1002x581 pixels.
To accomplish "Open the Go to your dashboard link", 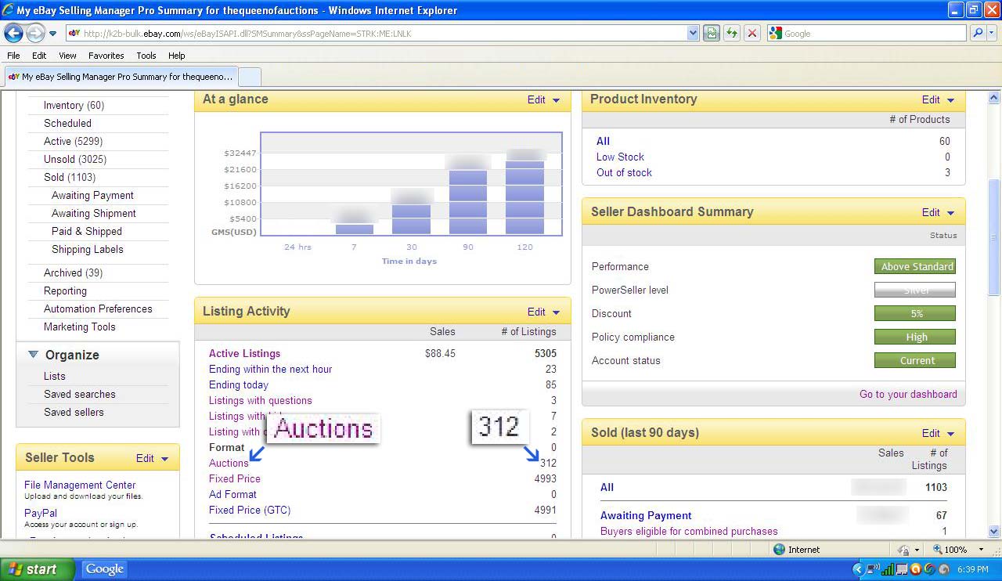I will [908, 394].
